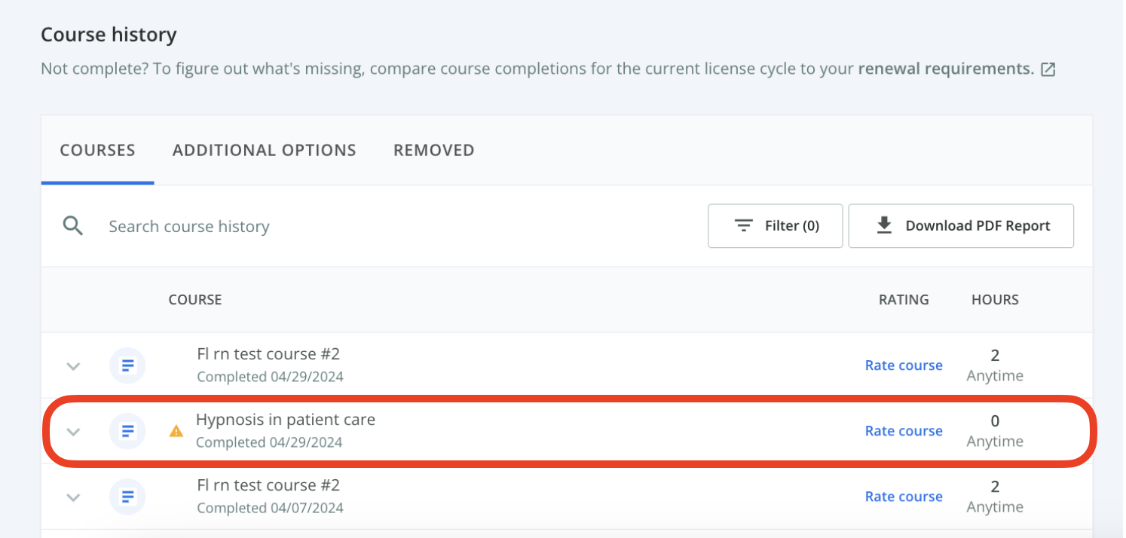This screenshot has height=538, width=1126.
Task: Click the search magnifier icon
Action: click(x=72, y=225)
